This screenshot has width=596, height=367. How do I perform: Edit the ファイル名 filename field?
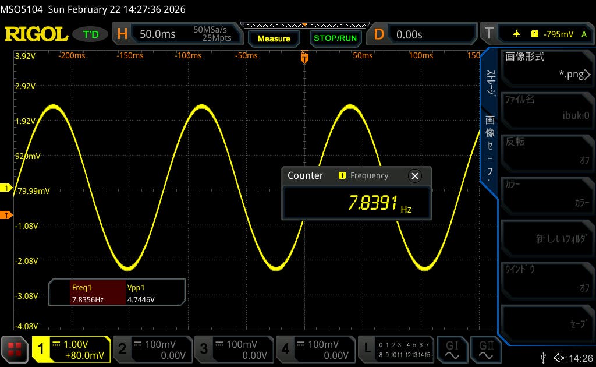point(547,108)
